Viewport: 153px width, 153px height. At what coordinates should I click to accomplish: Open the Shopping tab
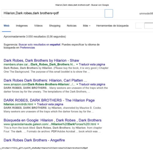pyautogui.click(x=55, y=26)
